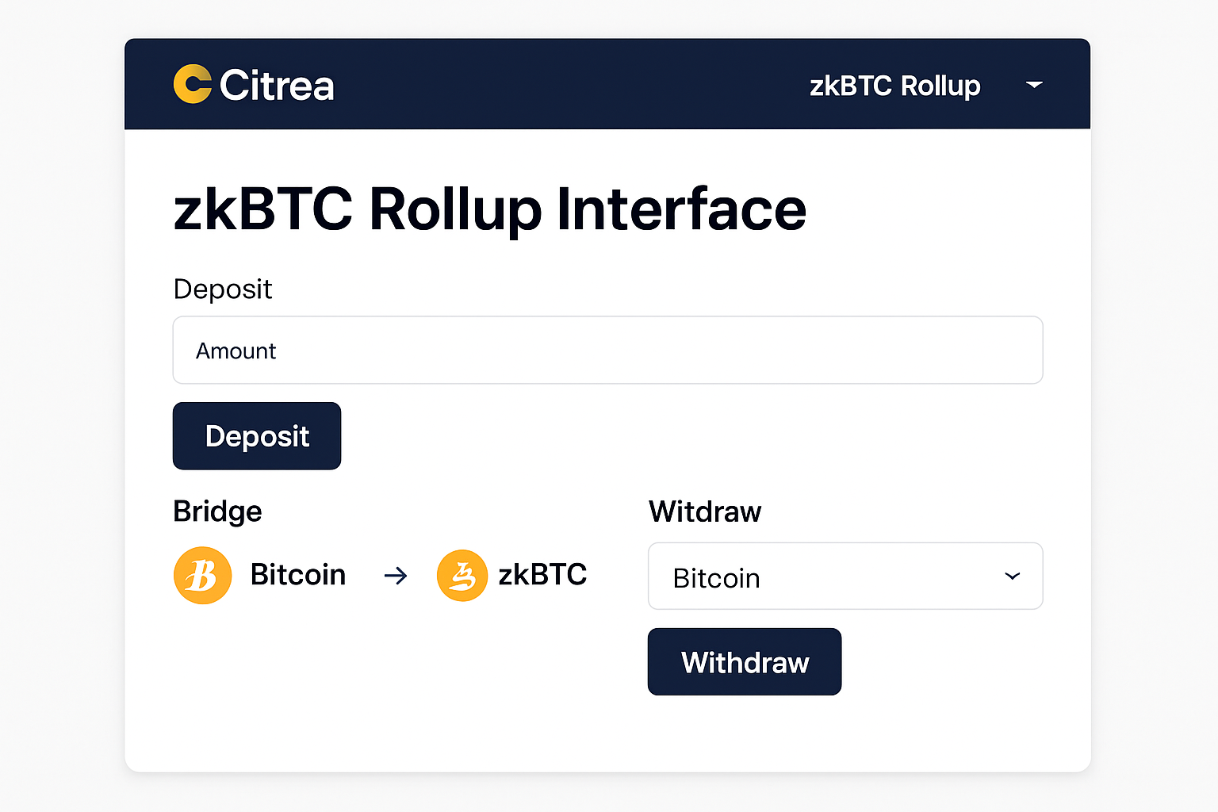This screenshot has width=1218, height=812.
Task: Click the dropdown arrow on the Bitcoin selector
Action: (x=1012, y=577)
